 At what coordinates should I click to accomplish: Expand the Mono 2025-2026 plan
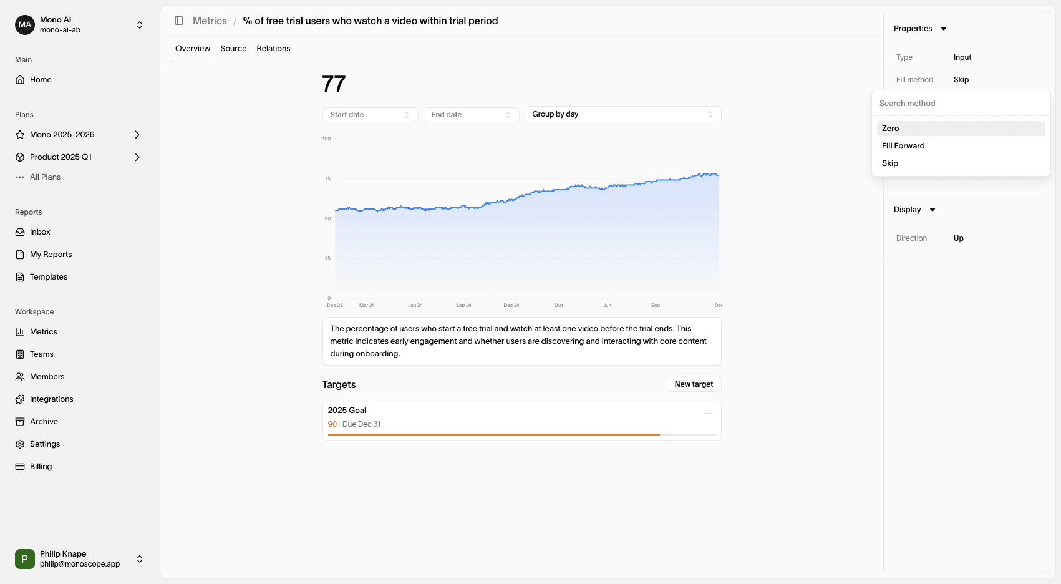pos(137,135)
